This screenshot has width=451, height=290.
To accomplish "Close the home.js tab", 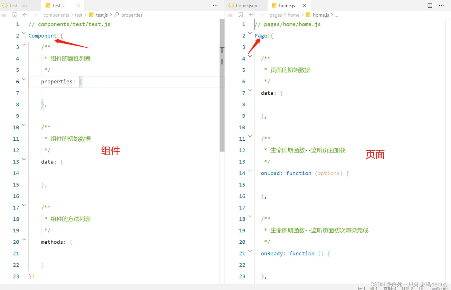I will pyautogui.click(x=304, y=5).
